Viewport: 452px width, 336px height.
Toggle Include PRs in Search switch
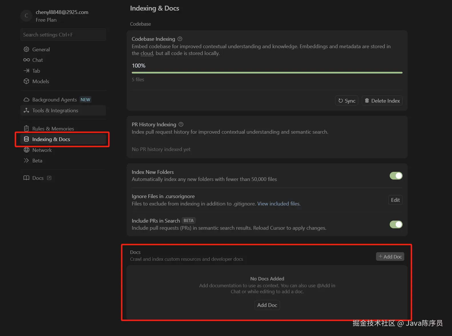396,224
